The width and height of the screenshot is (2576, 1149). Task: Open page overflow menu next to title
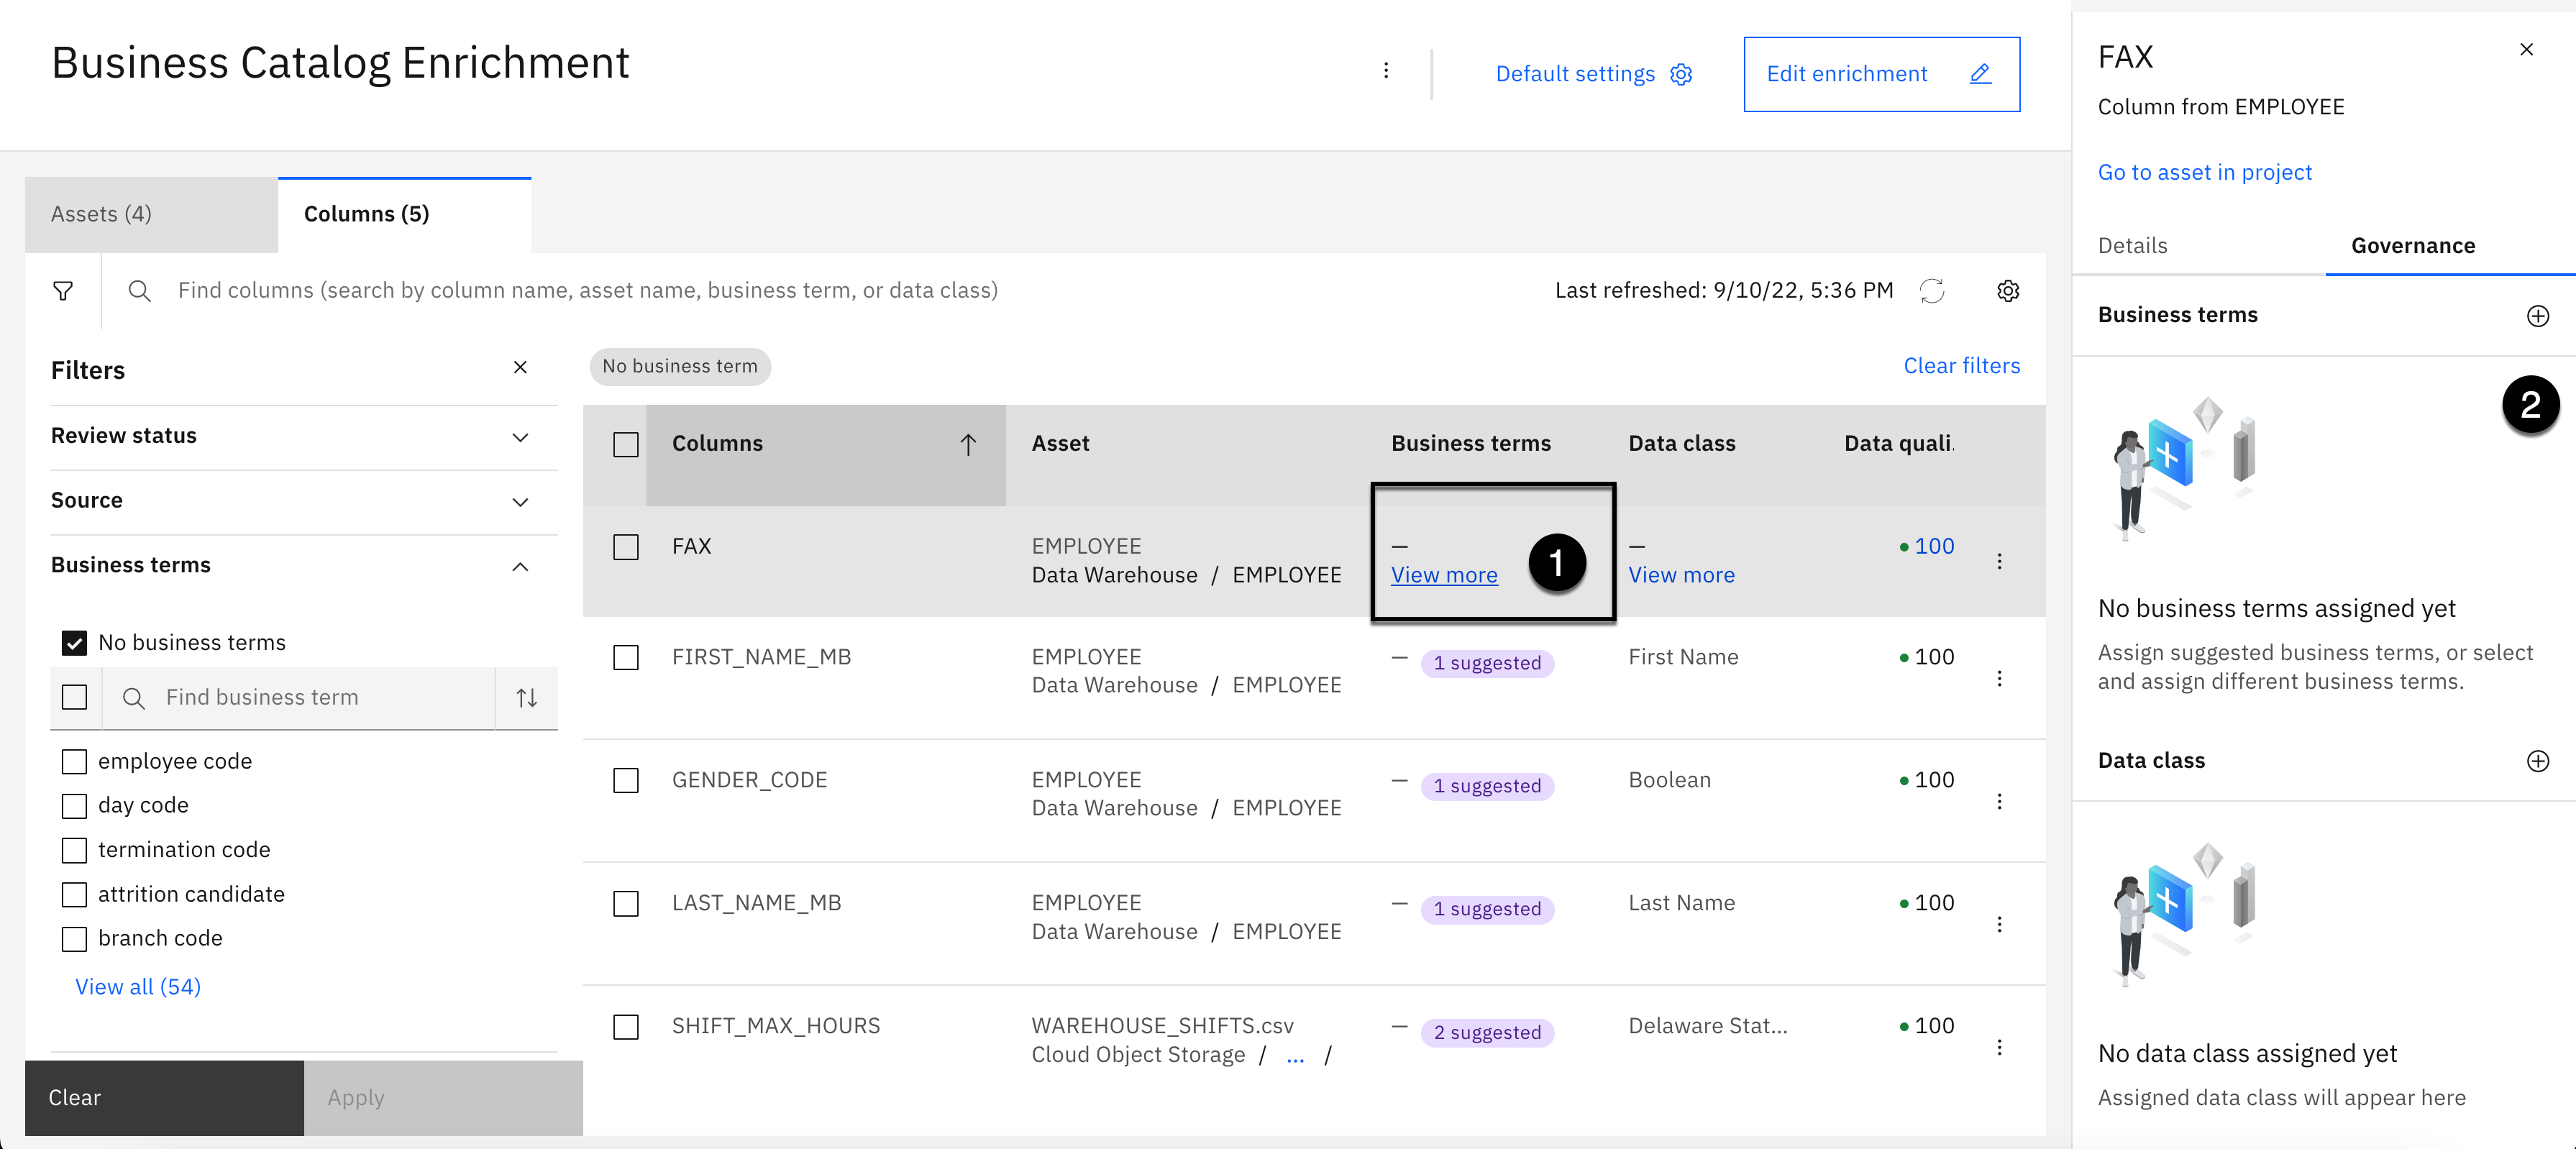click(1385, 71)
